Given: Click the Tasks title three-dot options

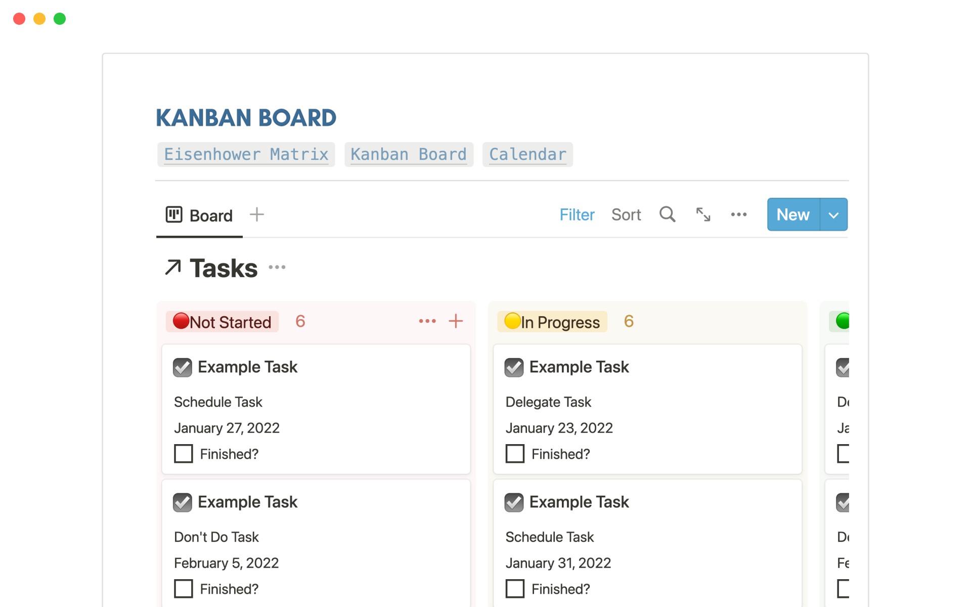Looking at the screenshot, I should pyautogui.click(x=277, y=267).
